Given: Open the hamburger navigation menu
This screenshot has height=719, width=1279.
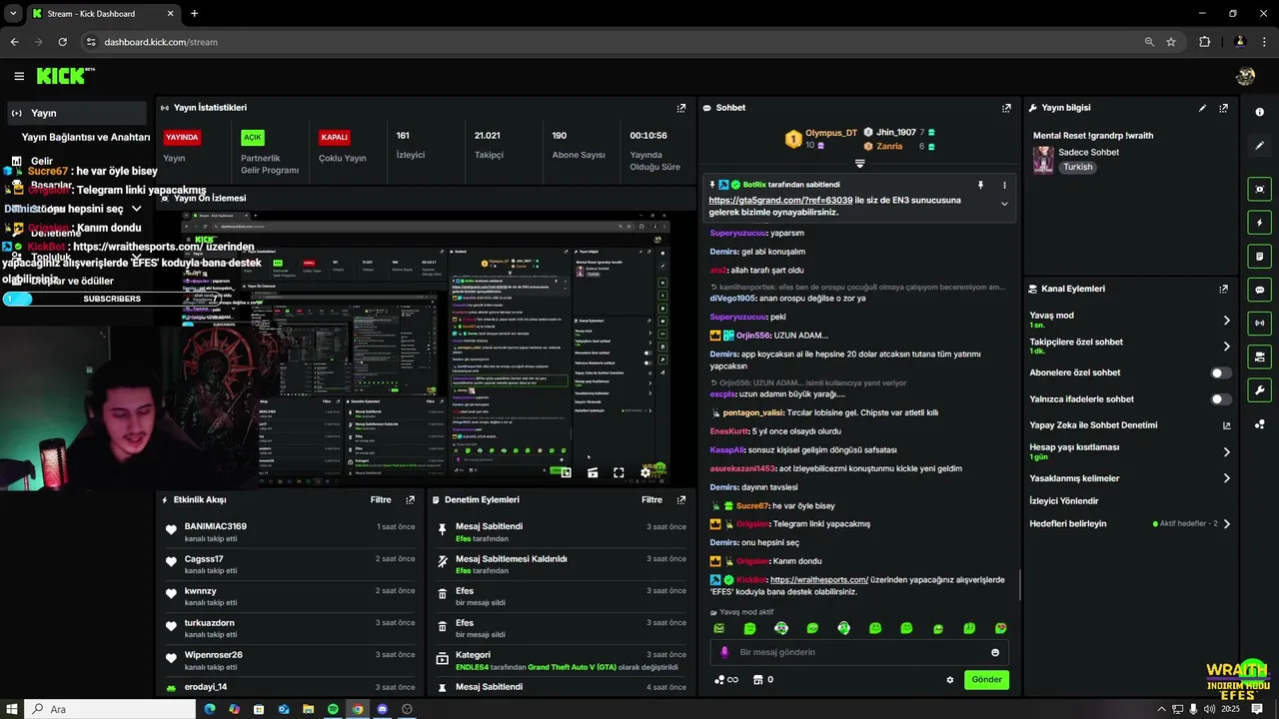Looking at the screenshot, I should click(19, 76).
